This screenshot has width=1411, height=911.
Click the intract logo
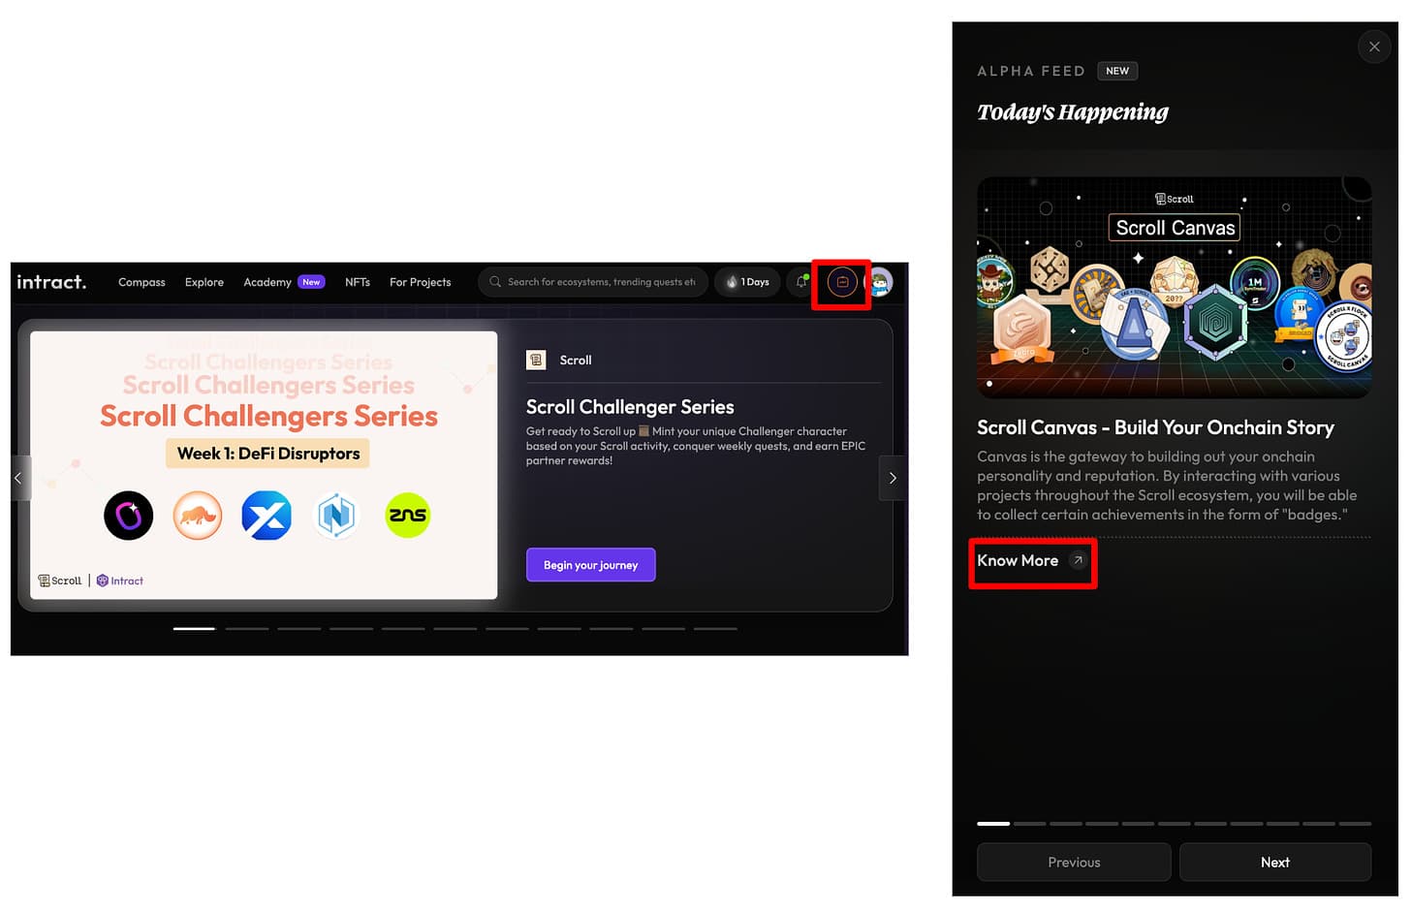[51, 282]
